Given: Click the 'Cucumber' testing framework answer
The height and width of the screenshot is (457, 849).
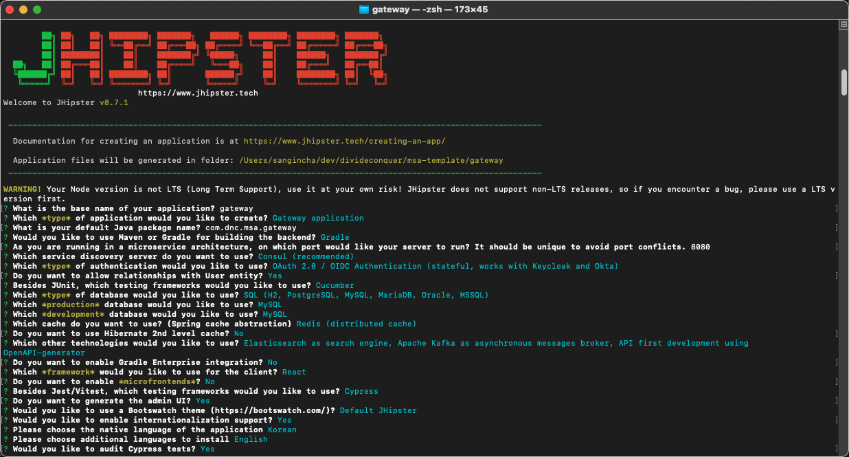Looking at the screenshot, I should tap(335, 285).
